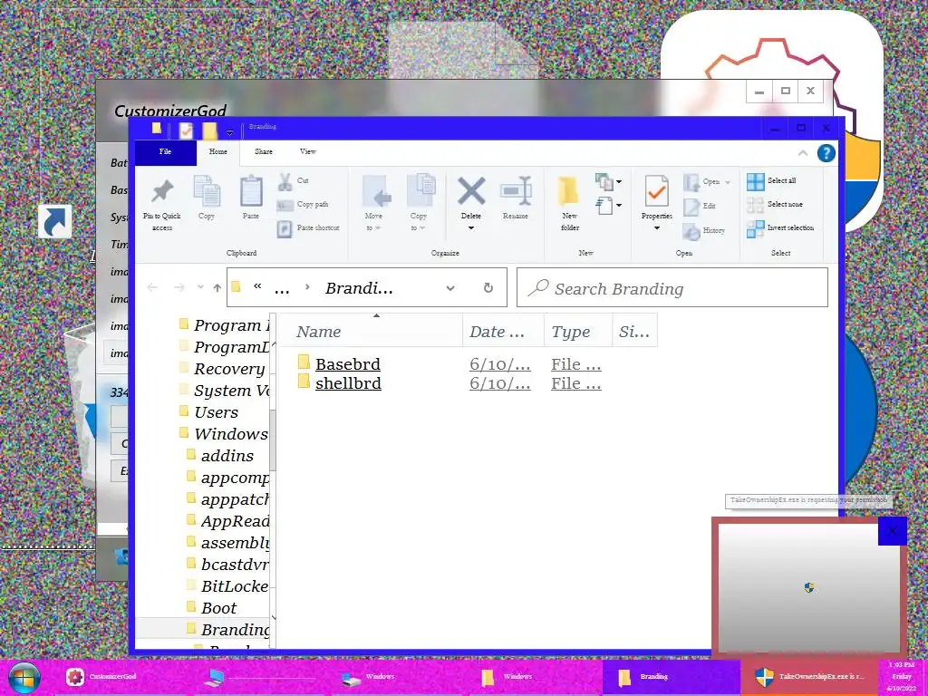Sort by the Type column header
The width and height of the screenshot is (928, 696).
point(577,332)
